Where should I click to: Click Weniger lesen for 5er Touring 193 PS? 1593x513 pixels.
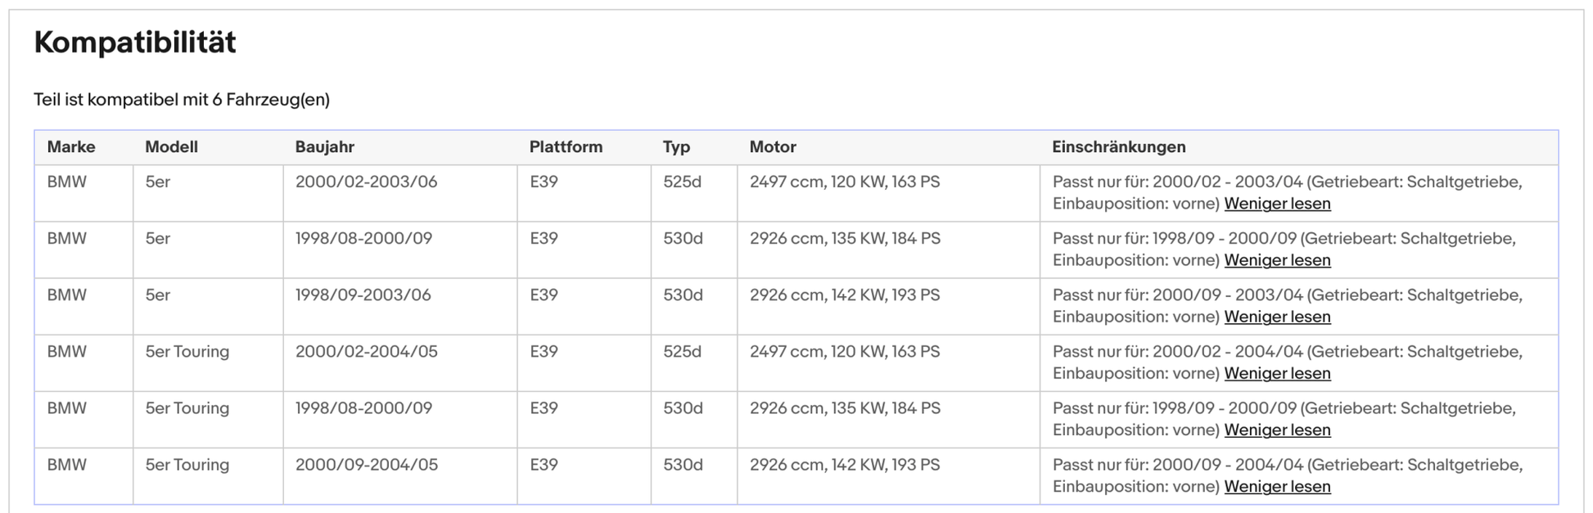click(1277, 486)
